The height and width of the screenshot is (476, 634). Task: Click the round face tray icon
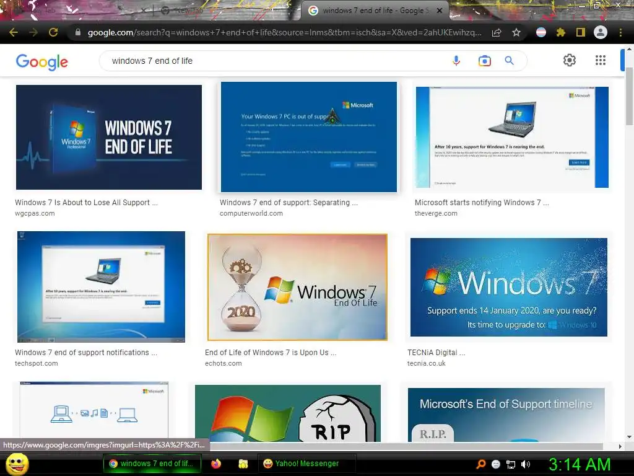click(x=496, y=464)
